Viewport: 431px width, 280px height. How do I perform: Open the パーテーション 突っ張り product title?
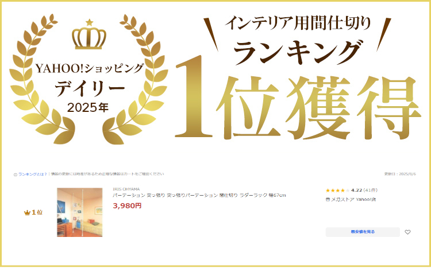tap(199, 195)
